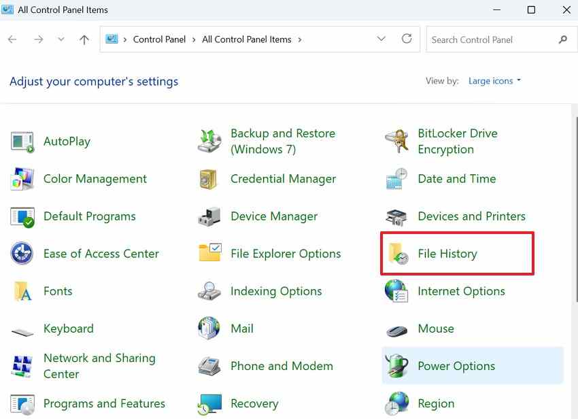
Task: Open the Region link text
Action: 436,403
